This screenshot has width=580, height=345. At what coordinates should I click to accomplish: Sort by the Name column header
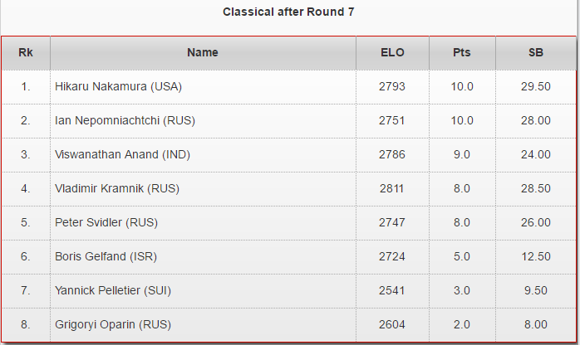[x=203, y=53]
